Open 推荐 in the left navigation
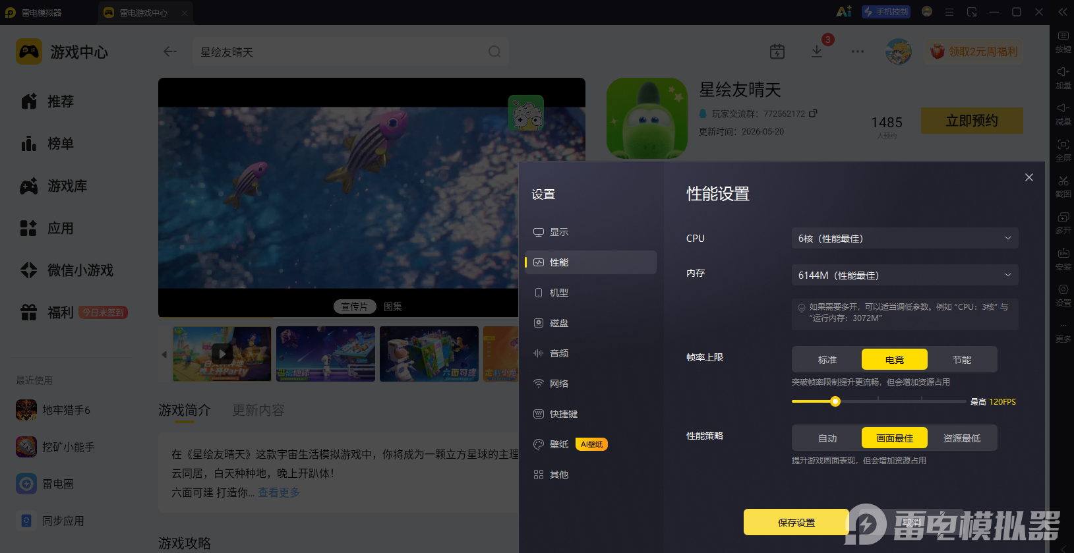Screen dimensions: 1074x553 pos(47,102)
